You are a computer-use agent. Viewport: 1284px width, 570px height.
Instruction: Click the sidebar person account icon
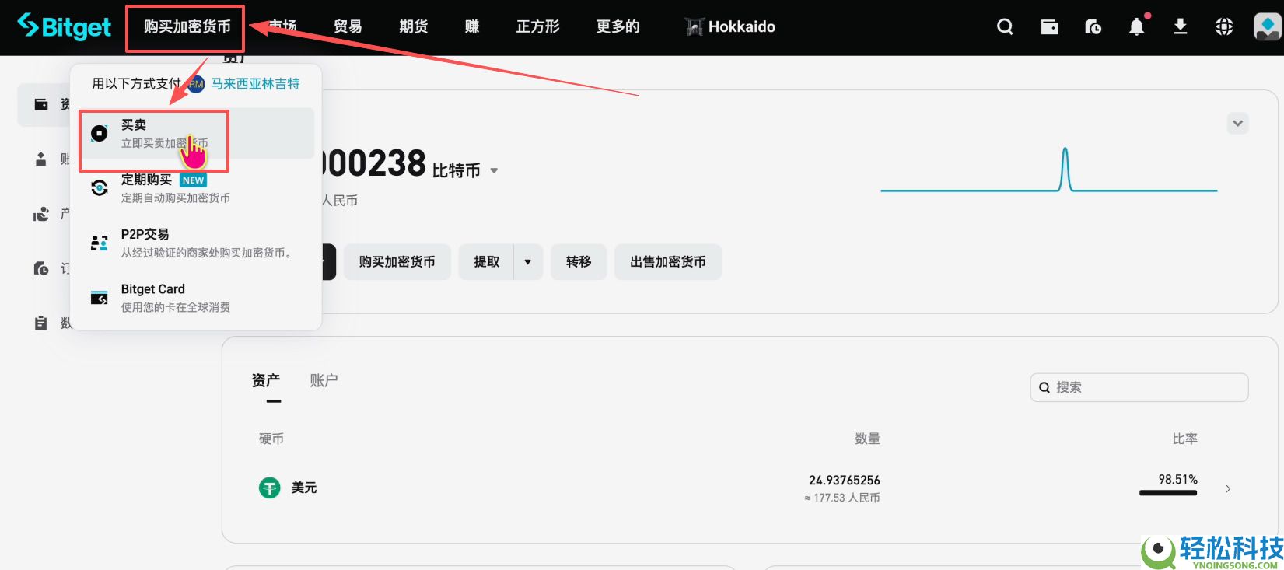point(41,159)
